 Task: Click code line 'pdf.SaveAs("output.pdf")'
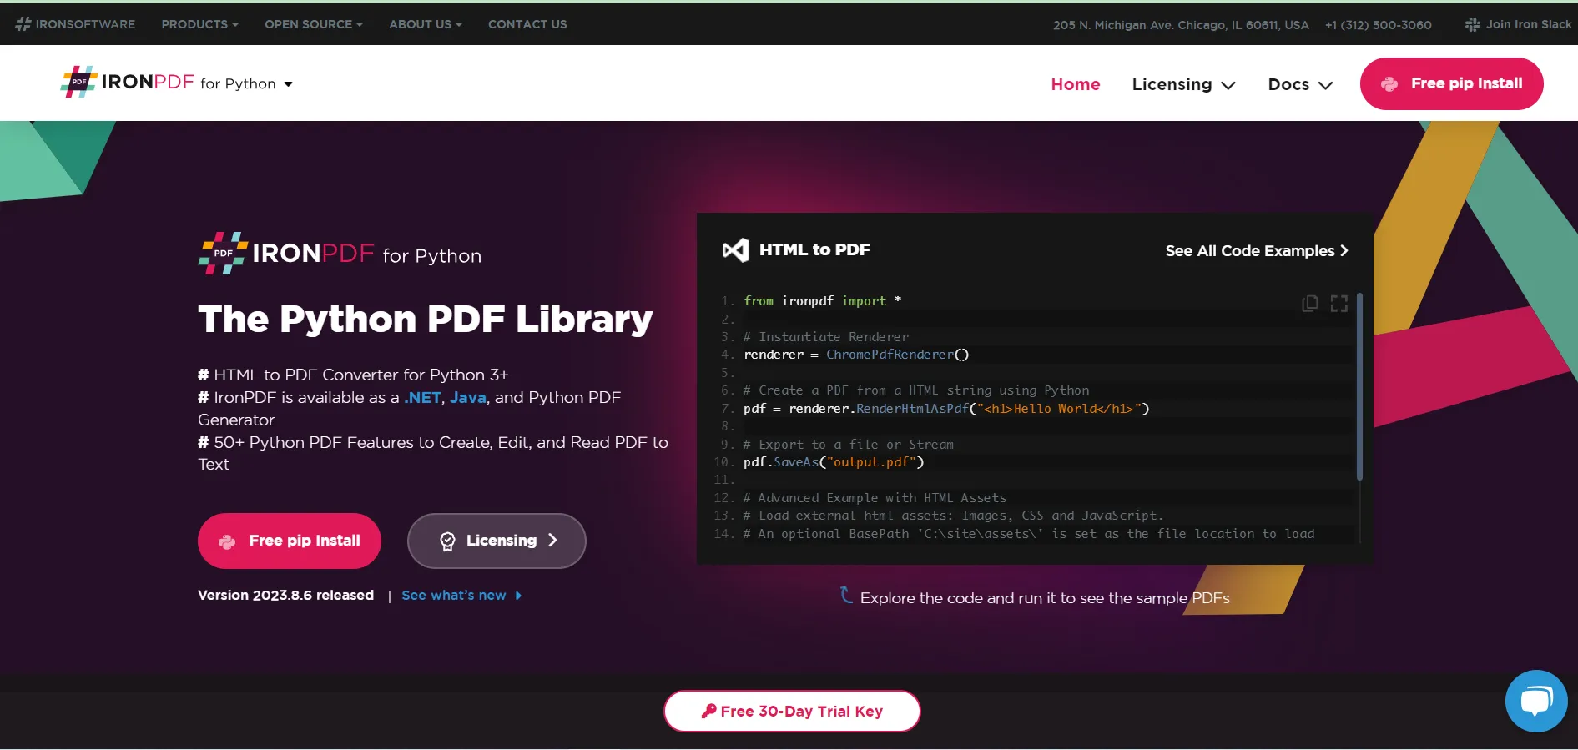click(834, 462)
